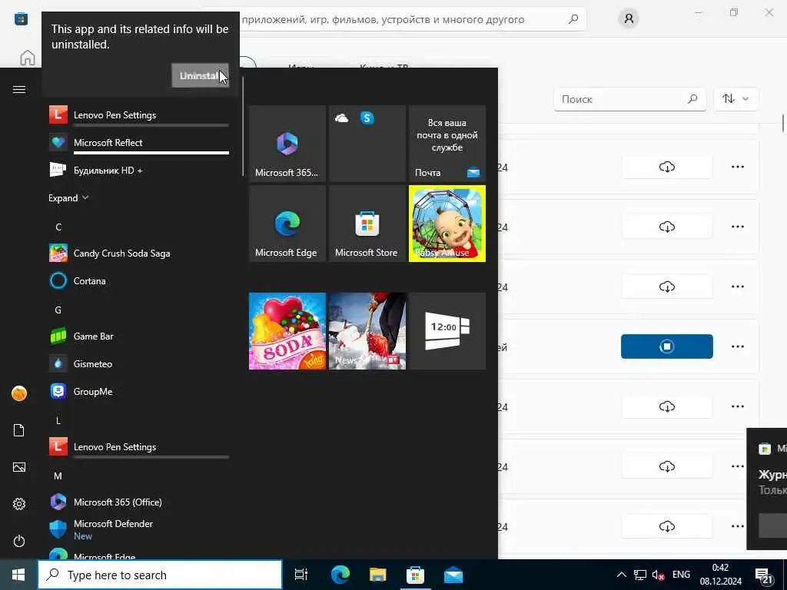Open Power options in Start sidebar
787x590 pixels.
[x=19, y=541]
